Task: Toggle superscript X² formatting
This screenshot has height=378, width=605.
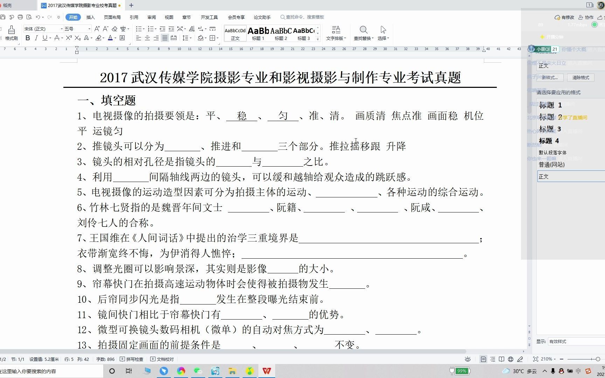Action: (69, 38)
